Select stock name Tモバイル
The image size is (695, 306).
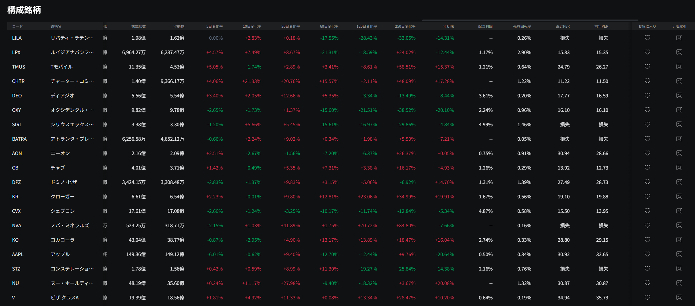(x=62, y=67)
